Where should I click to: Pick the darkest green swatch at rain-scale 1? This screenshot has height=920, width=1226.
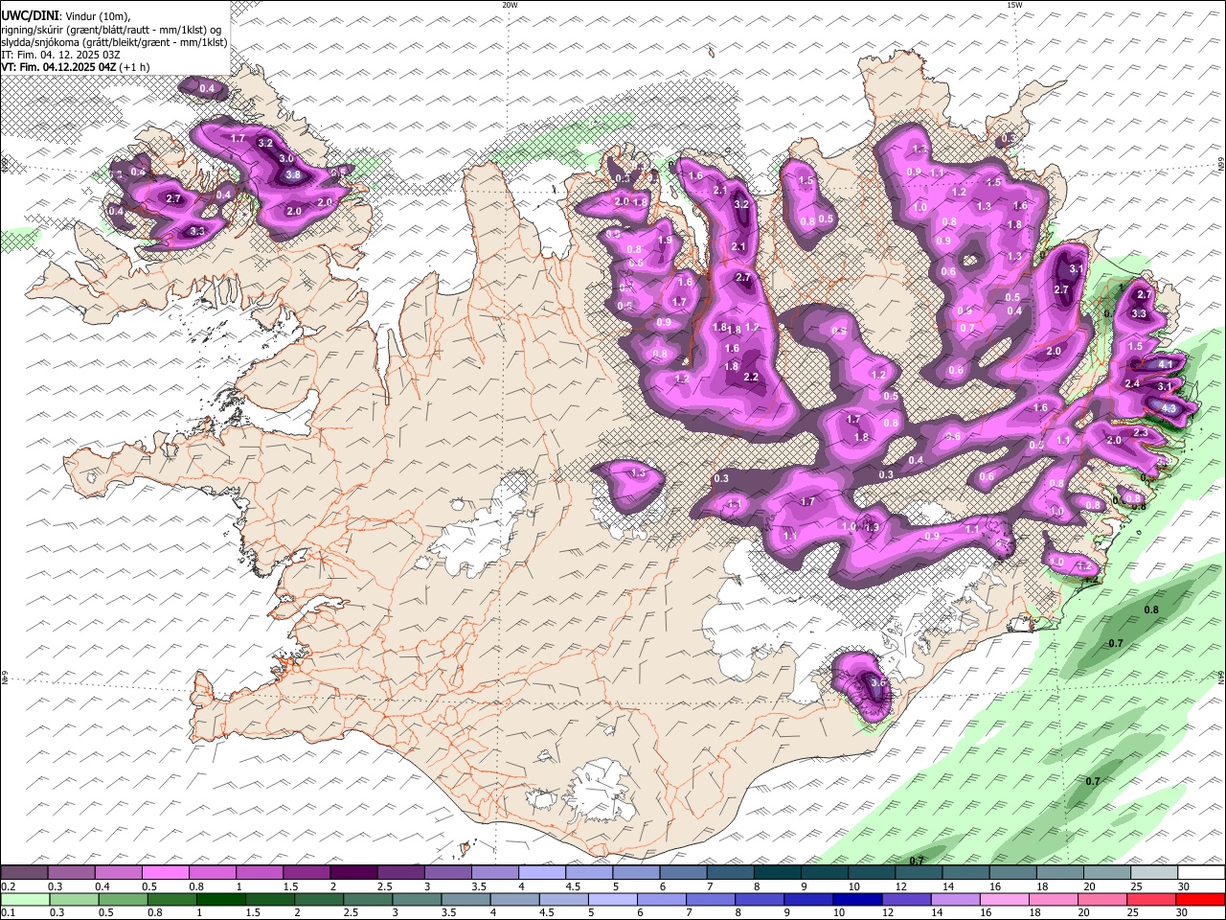coord(220,899)
